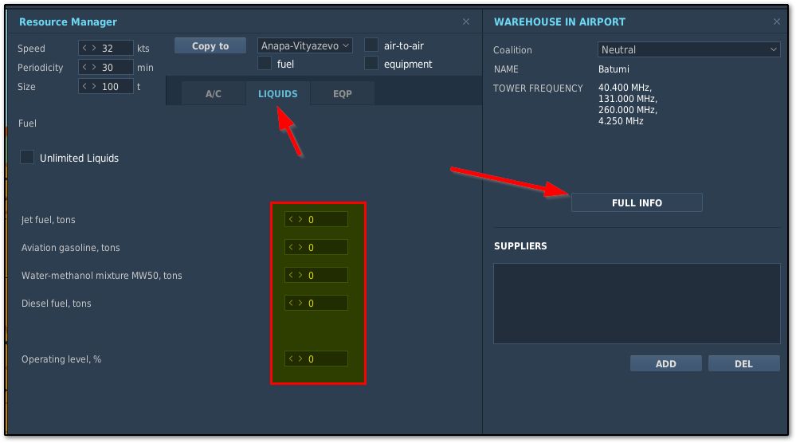Open the Anapa-Vityazevo airport dropdown

pyautogui.click(x=305, y=45)
